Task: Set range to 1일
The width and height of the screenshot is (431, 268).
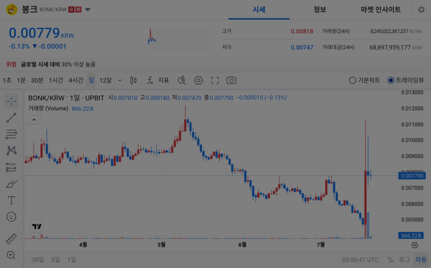Action: point(72,260)
